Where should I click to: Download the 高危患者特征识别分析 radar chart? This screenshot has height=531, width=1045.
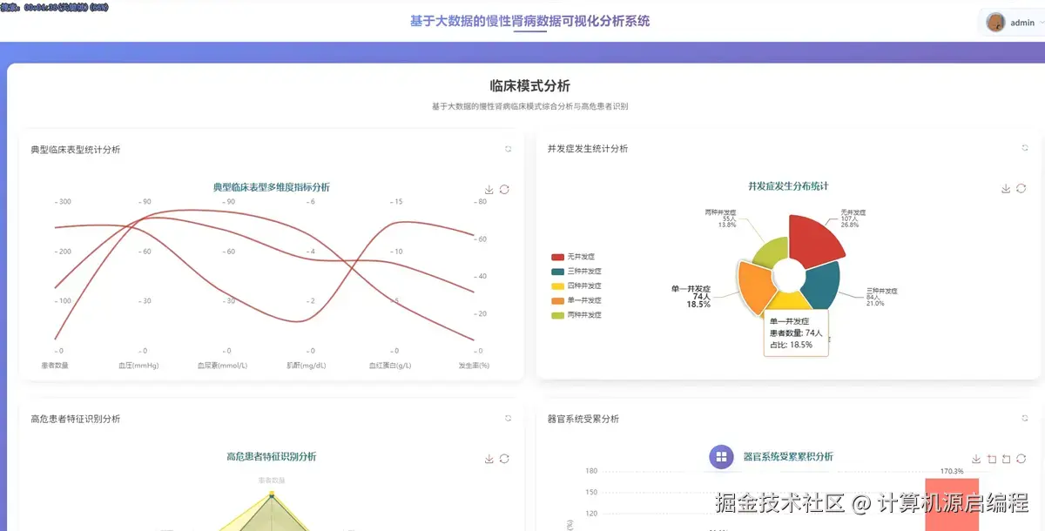489,459
